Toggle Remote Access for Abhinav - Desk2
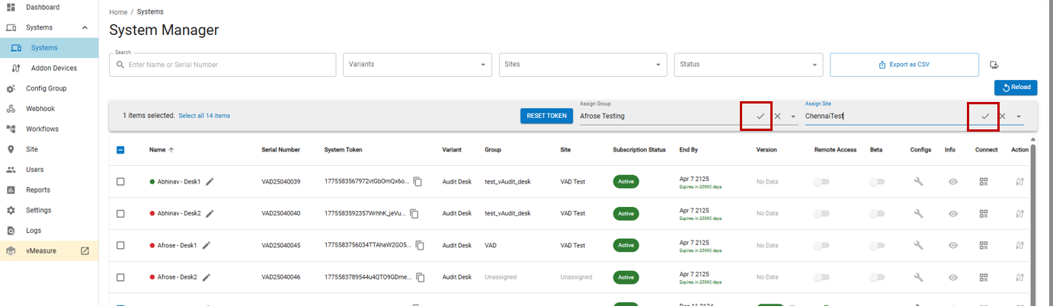This screenshot has width=1053, height=306. (821, 214)
